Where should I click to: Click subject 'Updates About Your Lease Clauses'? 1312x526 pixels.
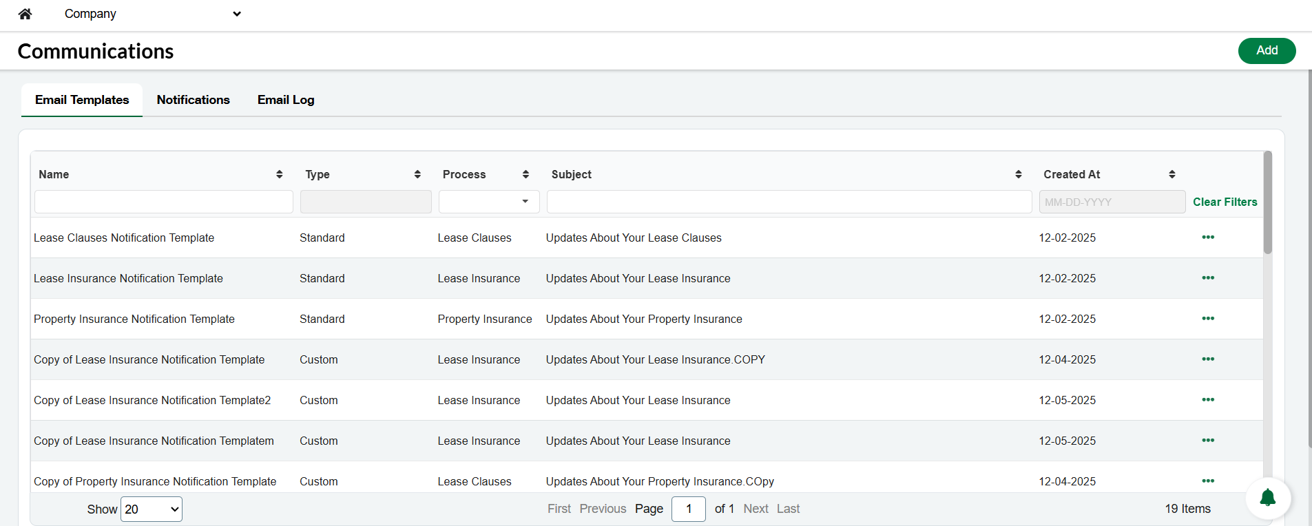coord(634,238)
